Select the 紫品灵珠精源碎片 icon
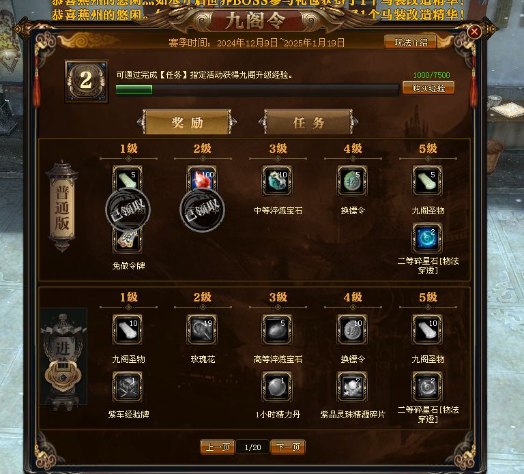The height and width of the screenshot is (474, 524). (x=352, y=387)
